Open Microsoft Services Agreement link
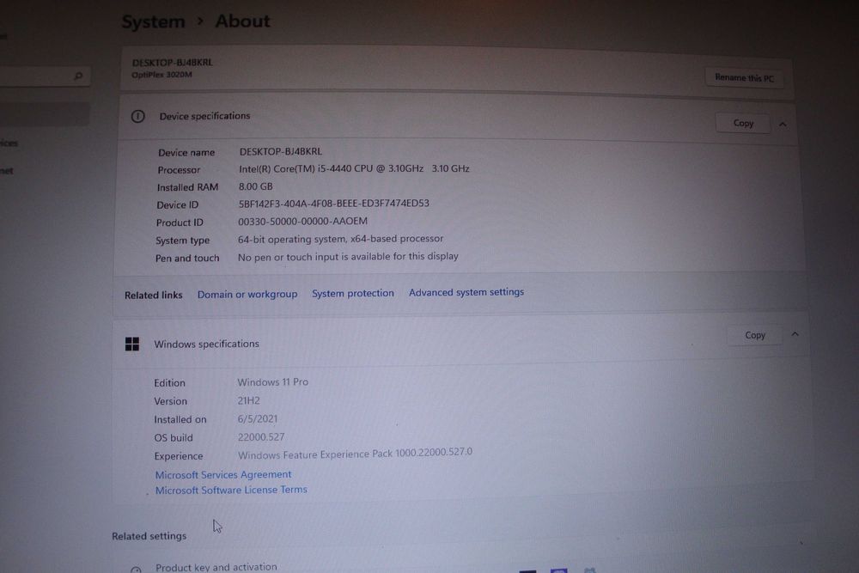The height and width of the screenshot is (573, 859). click(223, 474)
